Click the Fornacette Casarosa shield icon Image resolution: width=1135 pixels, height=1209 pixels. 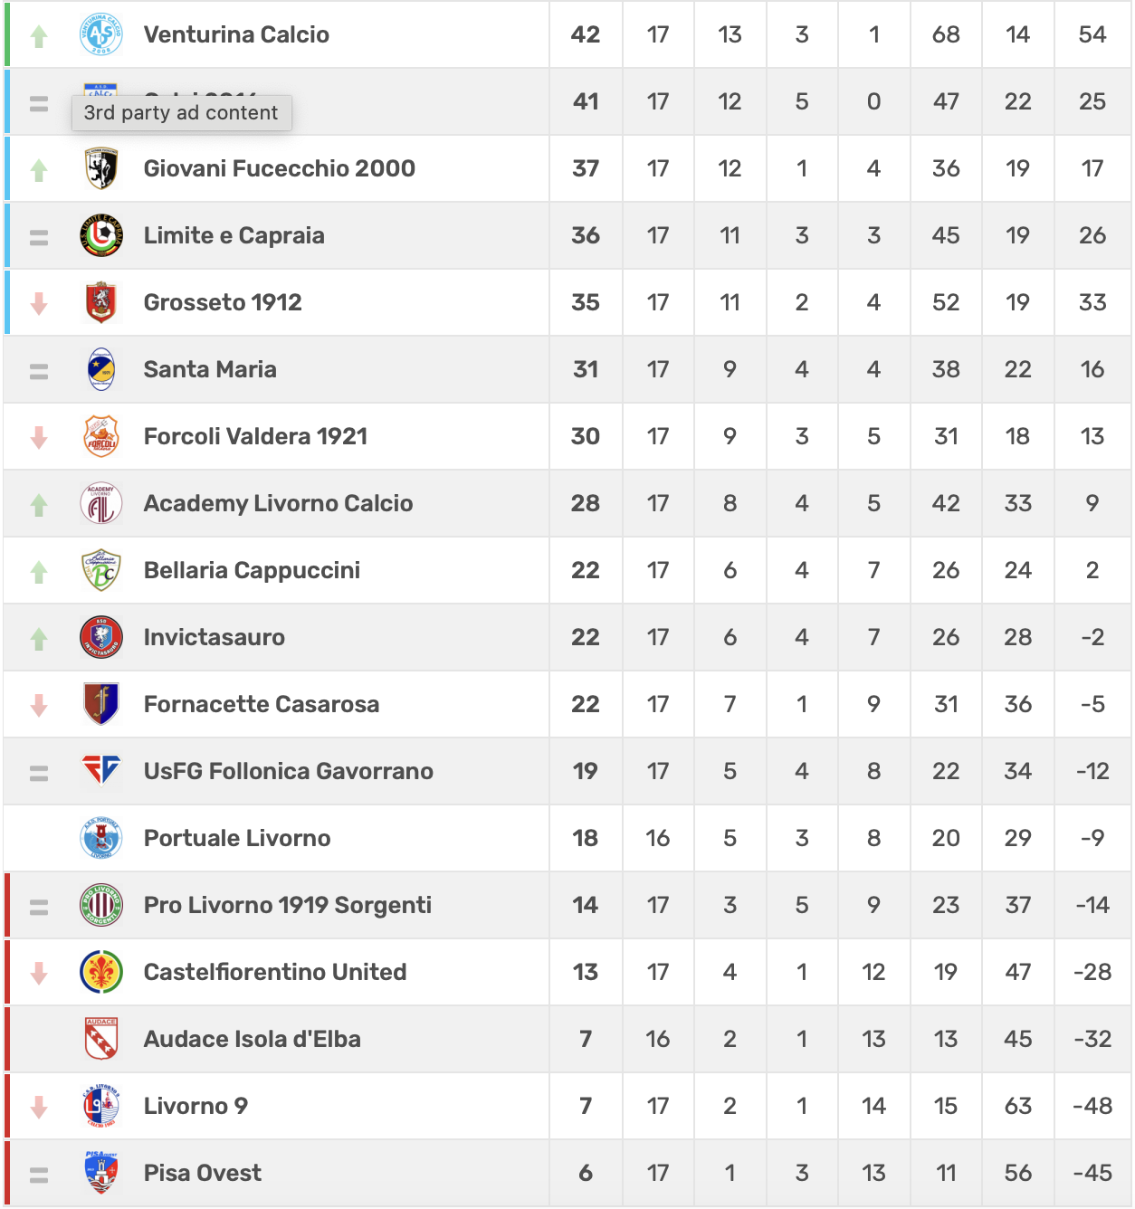click(101, 704)
